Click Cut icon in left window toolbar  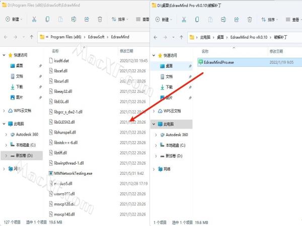tap(34, 19)
